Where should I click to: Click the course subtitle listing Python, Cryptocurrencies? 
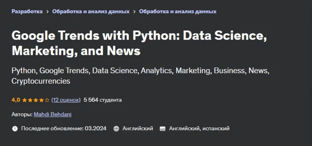click(140, 76)
